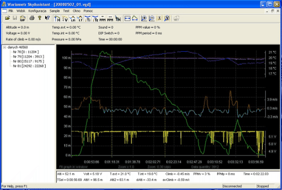
Task: Select record Nr 78 in tree
Action: coord(26,52)
